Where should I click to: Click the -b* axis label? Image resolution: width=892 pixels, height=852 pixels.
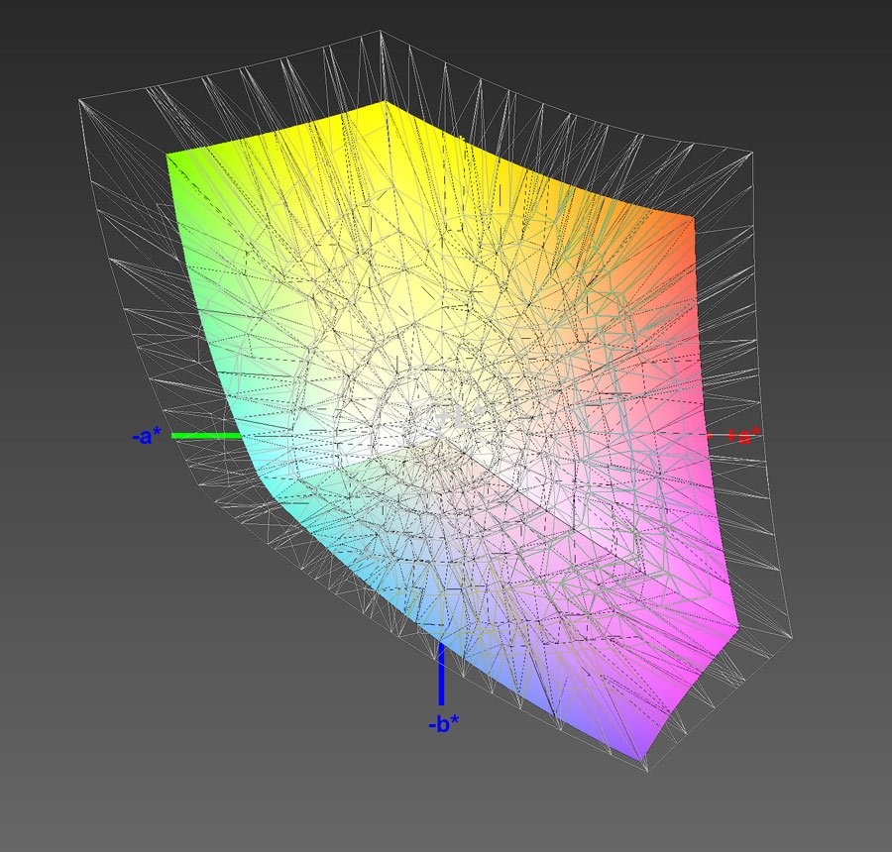coord(443,724)
